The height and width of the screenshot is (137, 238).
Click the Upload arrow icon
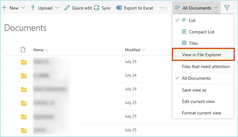33,8
